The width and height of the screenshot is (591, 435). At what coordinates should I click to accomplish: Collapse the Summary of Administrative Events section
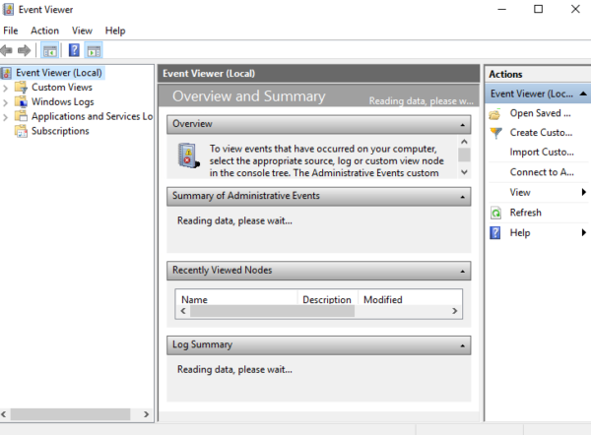click(x=462, y=196)
